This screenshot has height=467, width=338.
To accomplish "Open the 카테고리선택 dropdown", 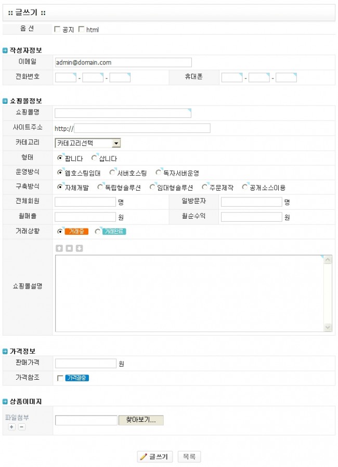I will (x=88, y=143).
